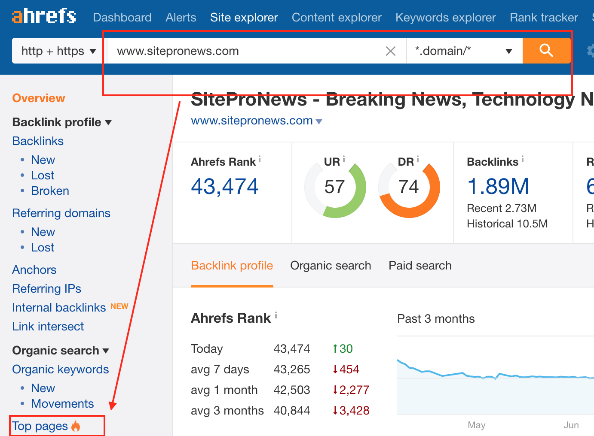
Task: Click the domain input field containing www.sitepronews.com
Action: (256, 51)
